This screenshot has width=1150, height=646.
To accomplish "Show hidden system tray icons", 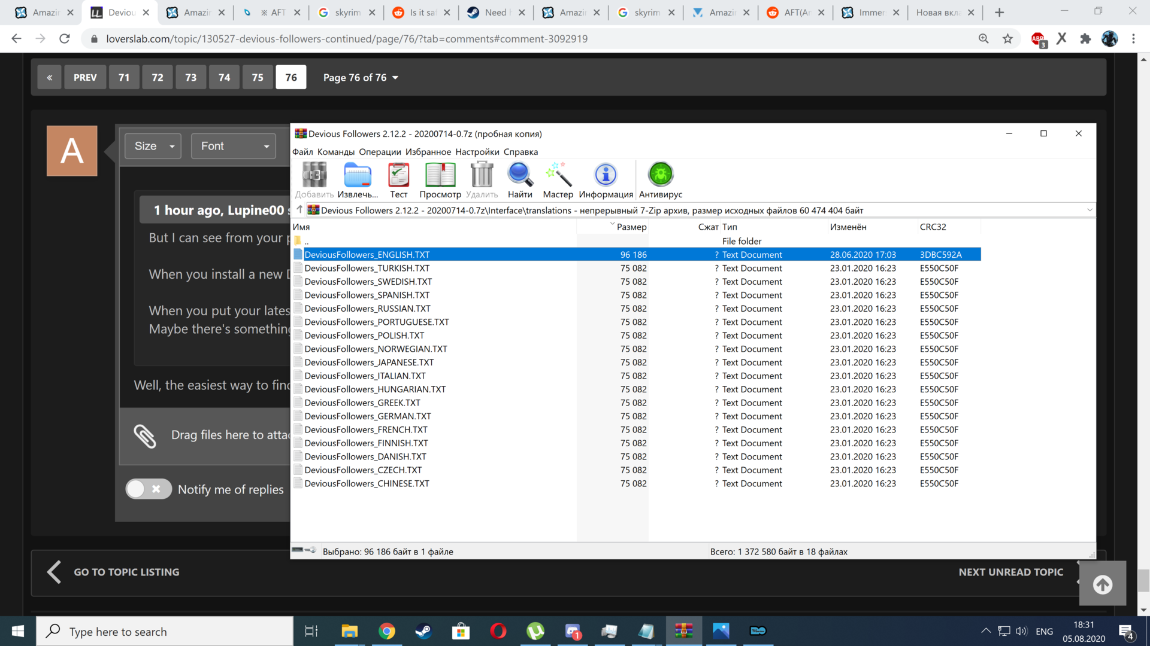I will (x=985, y=631).
